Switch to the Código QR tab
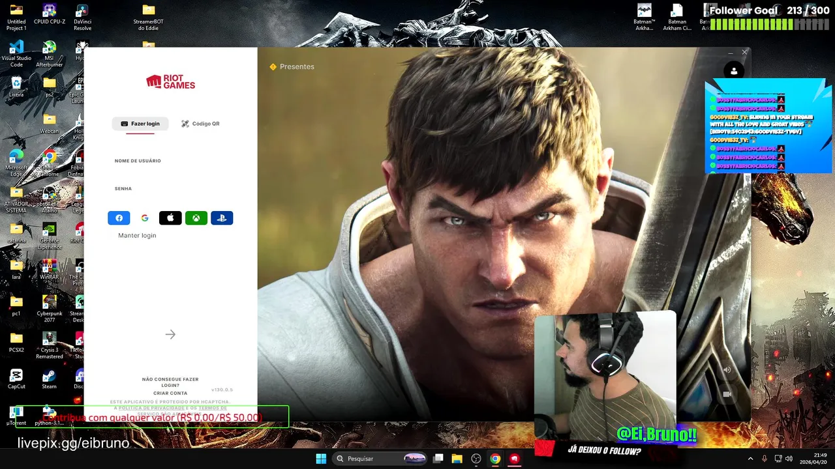The image size is (835, 469). point(200,124)
